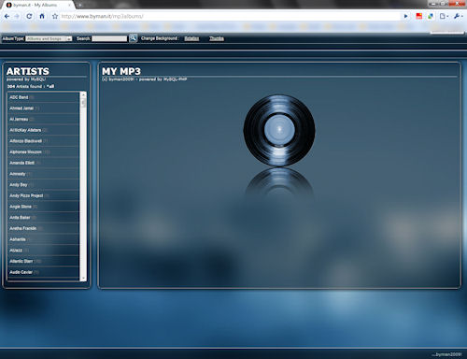Click the Search text field
467x359 pixels.
coord(109,38)
